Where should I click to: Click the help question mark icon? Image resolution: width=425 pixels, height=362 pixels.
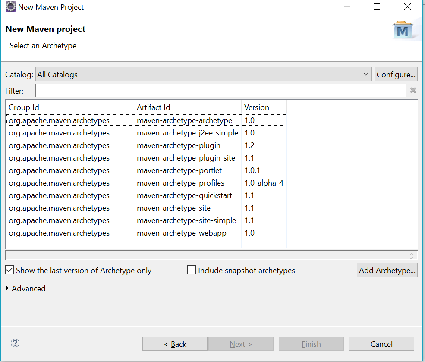tap(15, 343)
